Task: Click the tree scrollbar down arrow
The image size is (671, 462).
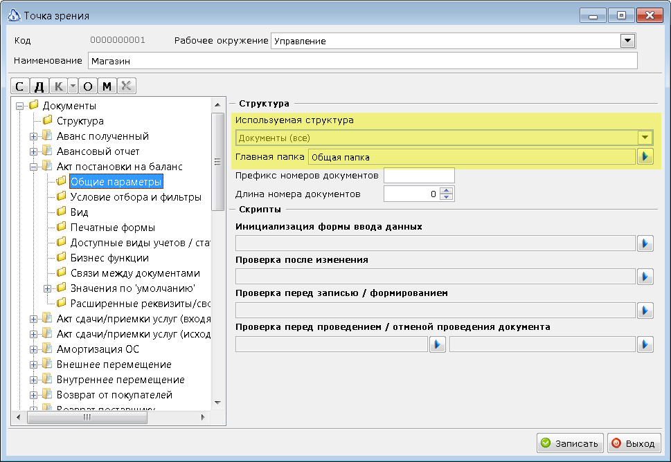Action: click(x=217, y=403)
